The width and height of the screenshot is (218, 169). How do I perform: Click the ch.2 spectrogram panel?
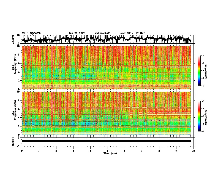coord(106,113)
